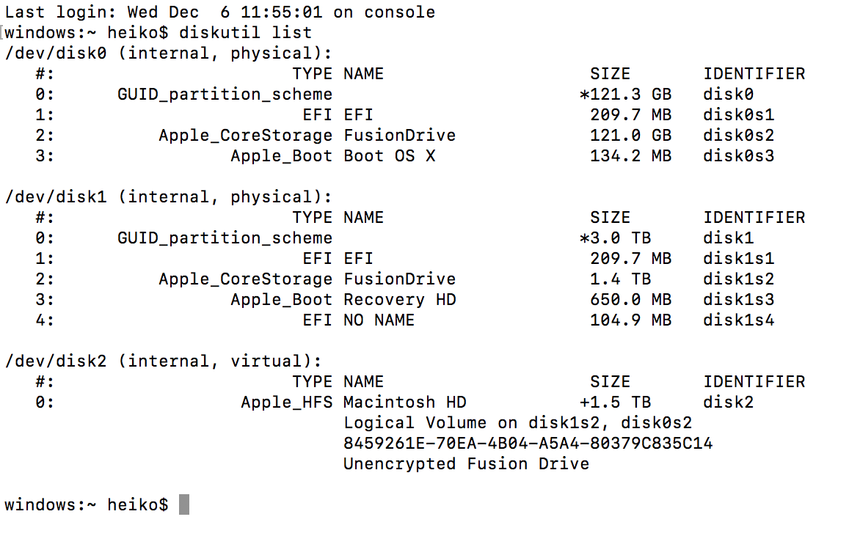860x547 pixels.
Task: Click the 'Last login' line at top
Action: [220, 12]
